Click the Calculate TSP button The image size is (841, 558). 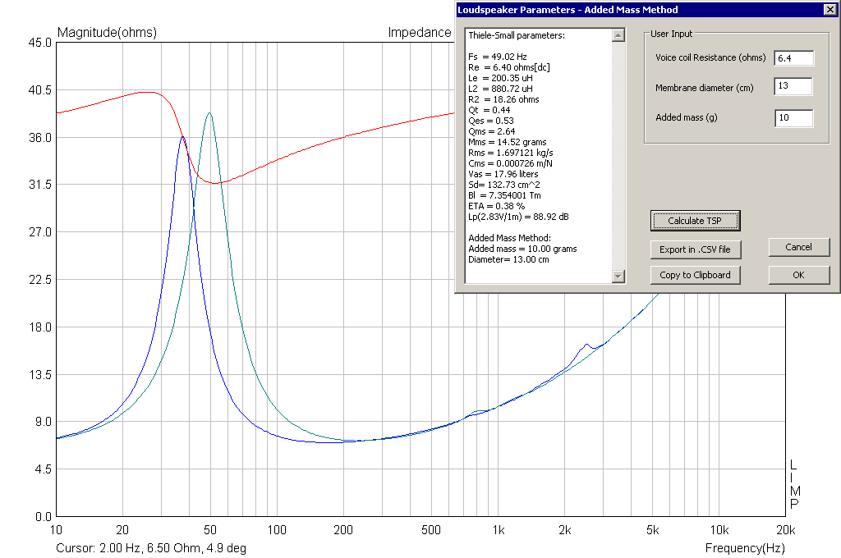coord(695,221)
